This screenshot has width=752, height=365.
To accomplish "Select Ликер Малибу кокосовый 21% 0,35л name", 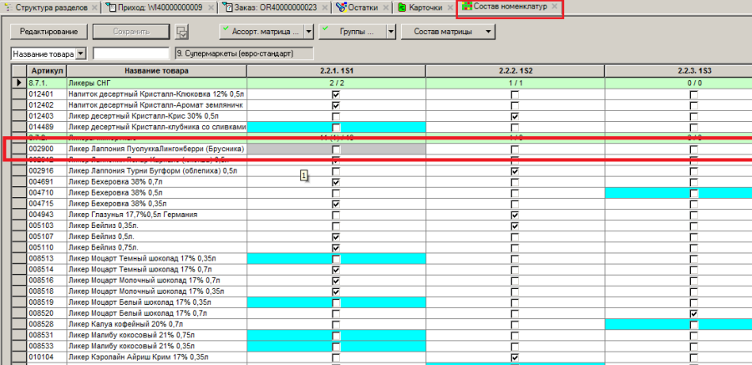I will pyautogui.click(x=132, y=346).
